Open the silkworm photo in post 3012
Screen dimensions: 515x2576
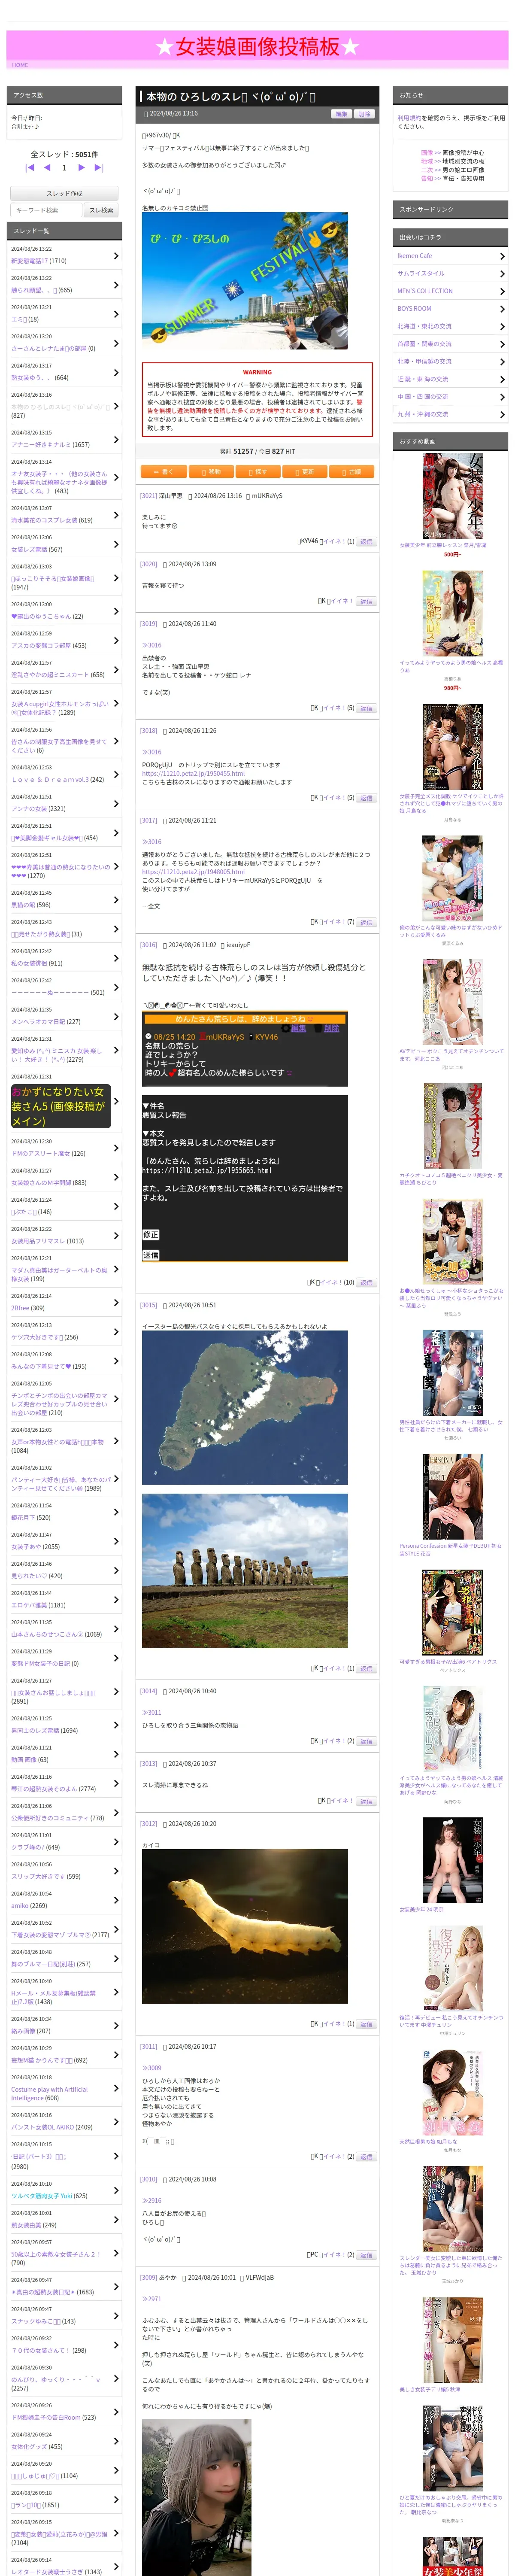coord(244,1927)
